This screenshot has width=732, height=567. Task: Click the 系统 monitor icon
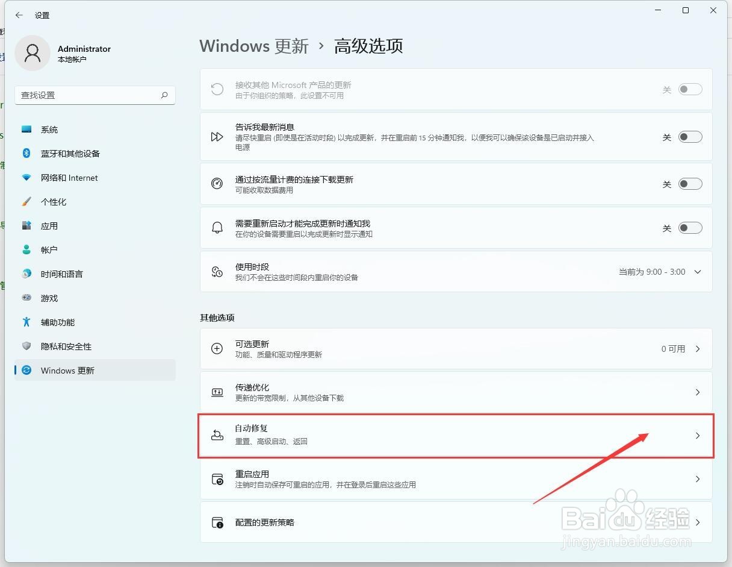point(26,130)
